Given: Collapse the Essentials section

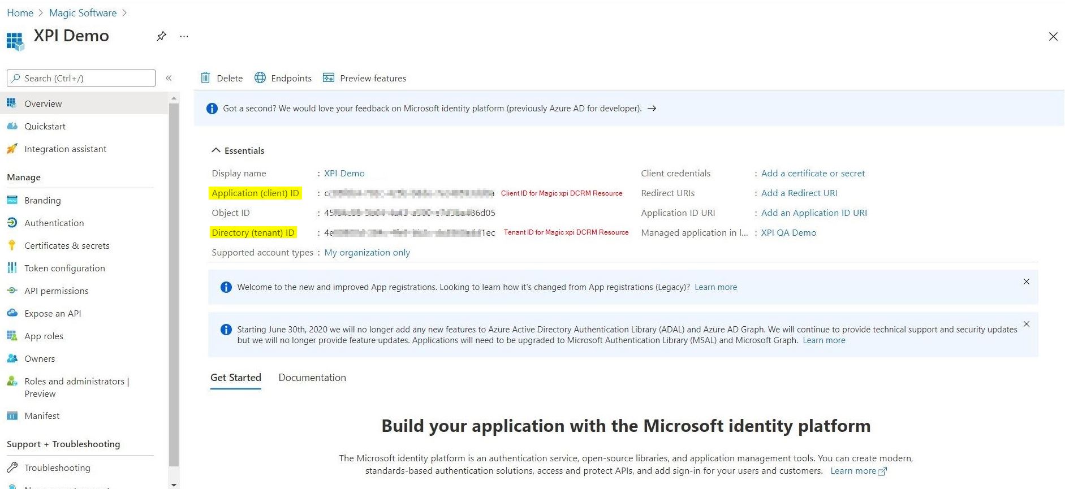Looking at the screenshot, I should pyautogui.click(x=215, y=150).
